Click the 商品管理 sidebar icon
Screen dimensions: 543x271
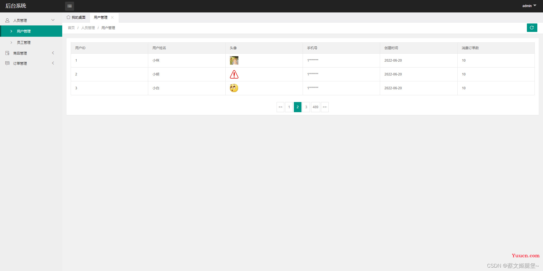7,53
